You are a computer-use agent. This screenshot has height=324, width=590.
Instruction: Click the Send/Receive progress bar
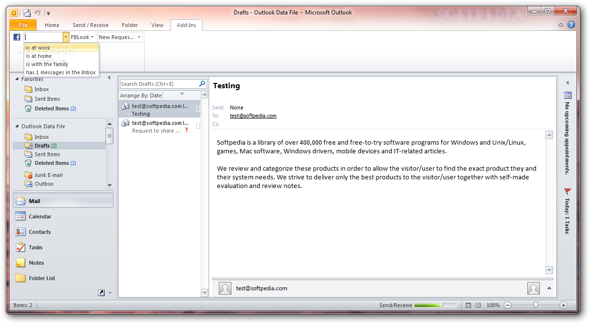coord(435,305)
